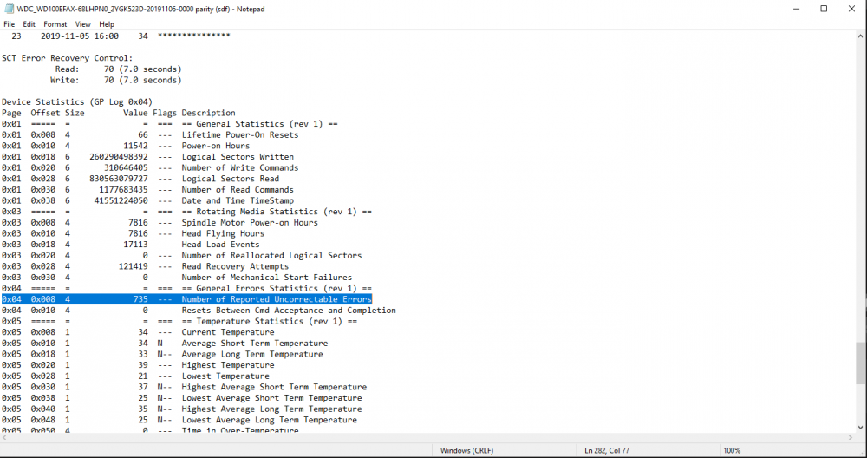The width and height of the screenshot is (867, 458).
Task: Click the 'Date and Time TimeStamp' line
Action: [x=147, y=200]
